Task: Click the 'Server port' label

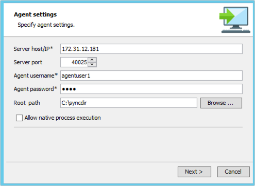Action: click(x=28, y=62)
